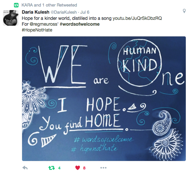Open the 'We are One' artwork image
The image size is (190, 172).
[x=104, y=99]
